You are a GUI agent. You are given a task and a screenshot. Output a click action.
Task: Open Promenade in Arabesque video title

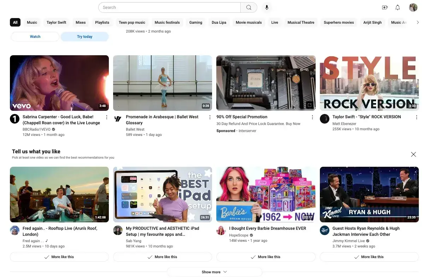[x=162, y=120]
